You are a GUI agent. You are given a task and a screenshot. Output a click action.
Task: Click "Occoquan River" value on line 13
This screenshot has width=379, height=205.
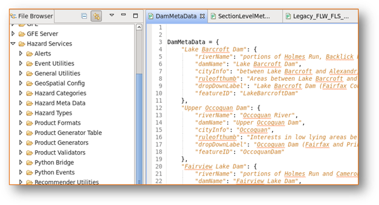point(267,115)
